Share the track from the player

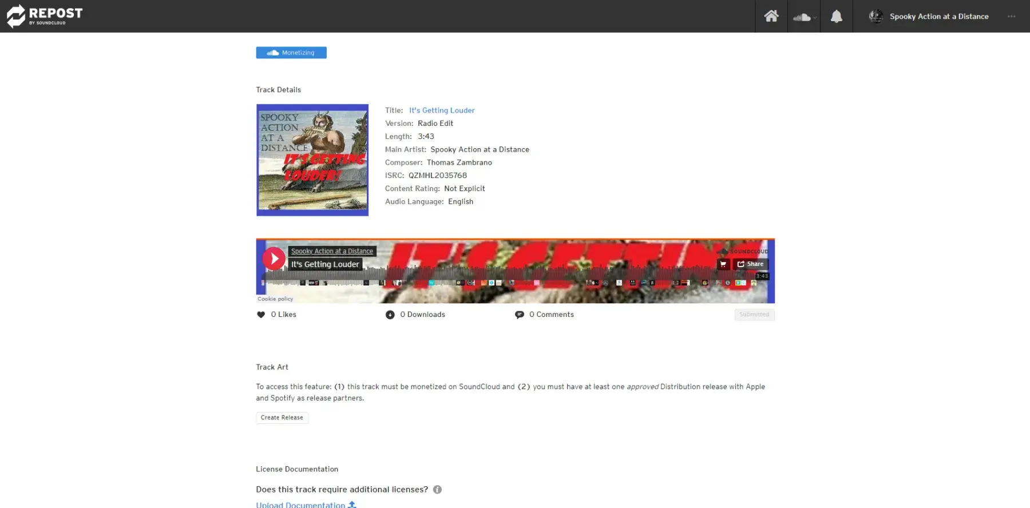point(750,264)
